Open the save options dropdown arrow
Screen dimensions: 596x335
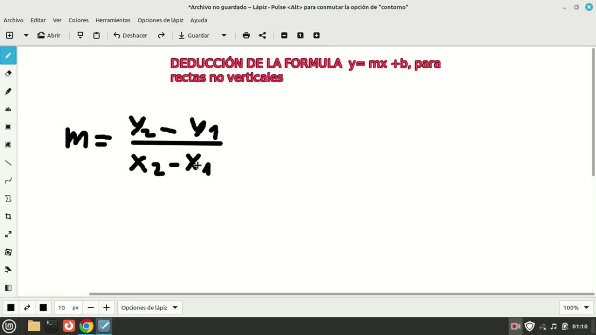[224, 35]
